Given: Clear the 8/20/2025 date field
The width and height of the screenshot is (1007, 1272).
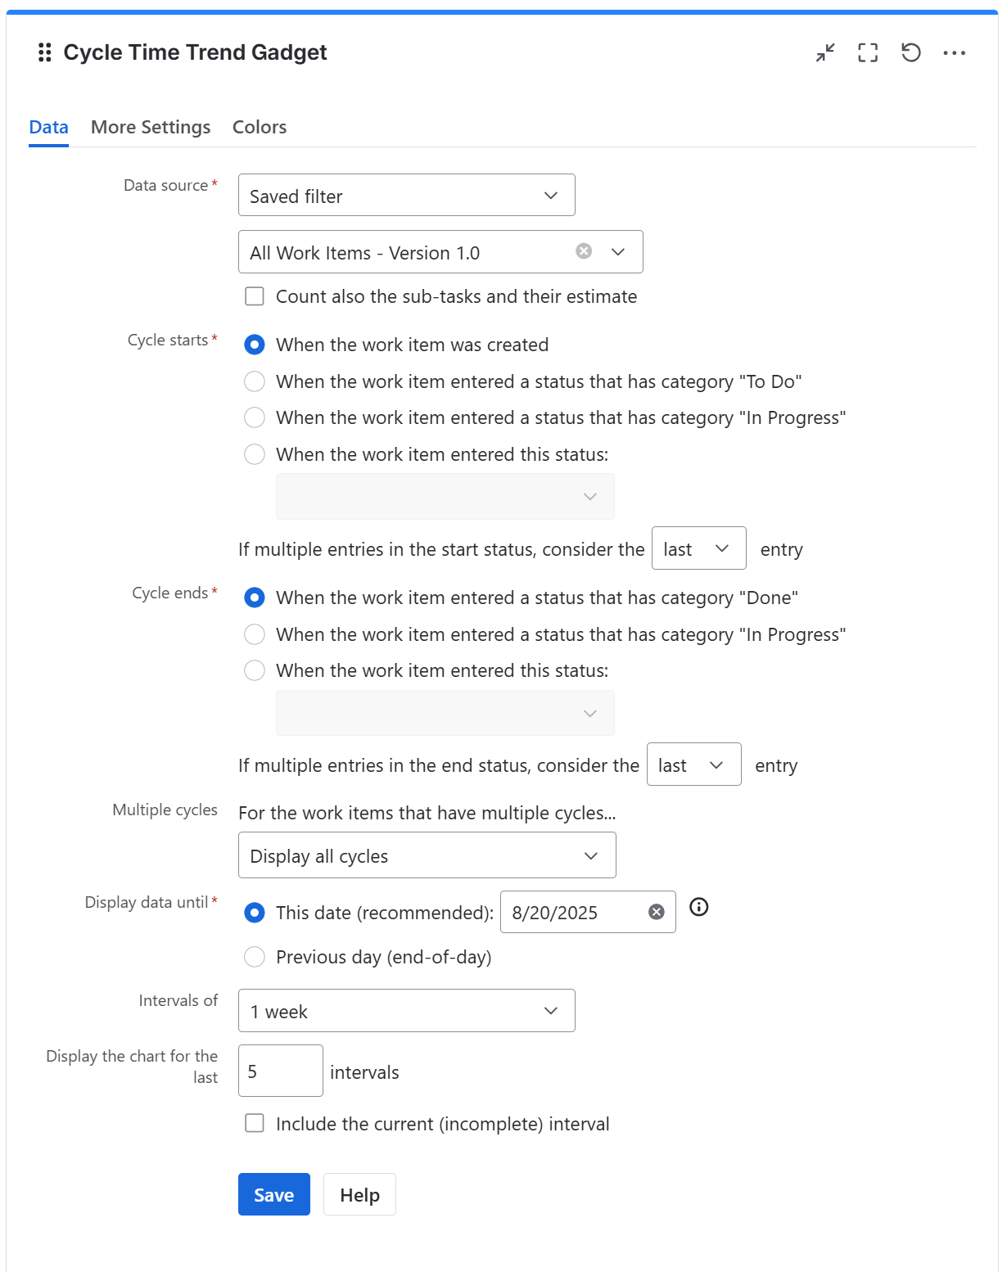Looking at the screenshot, I should pyautogui.click(x=655, y=912).
